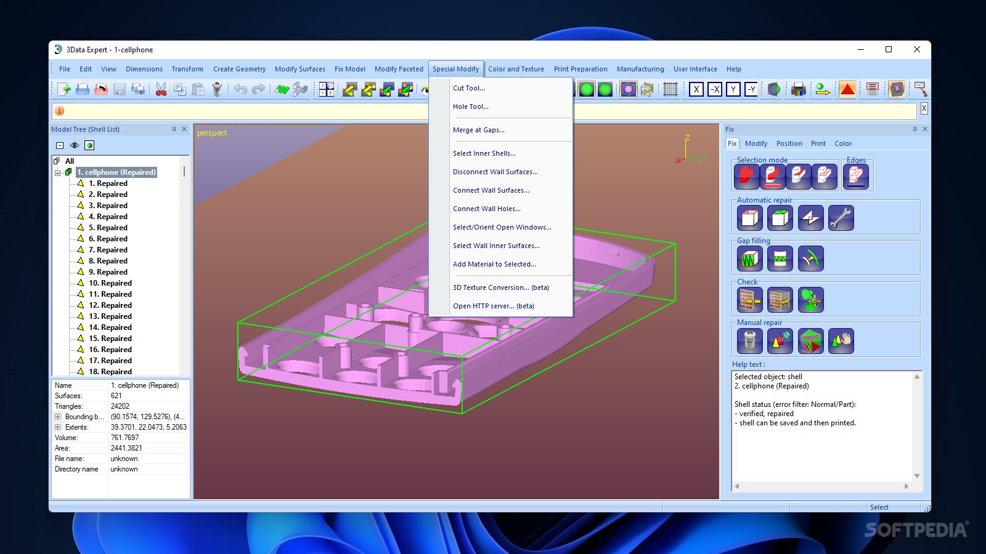
Task: Click the brick wall thickness check icon
Action: coord(750,300)
